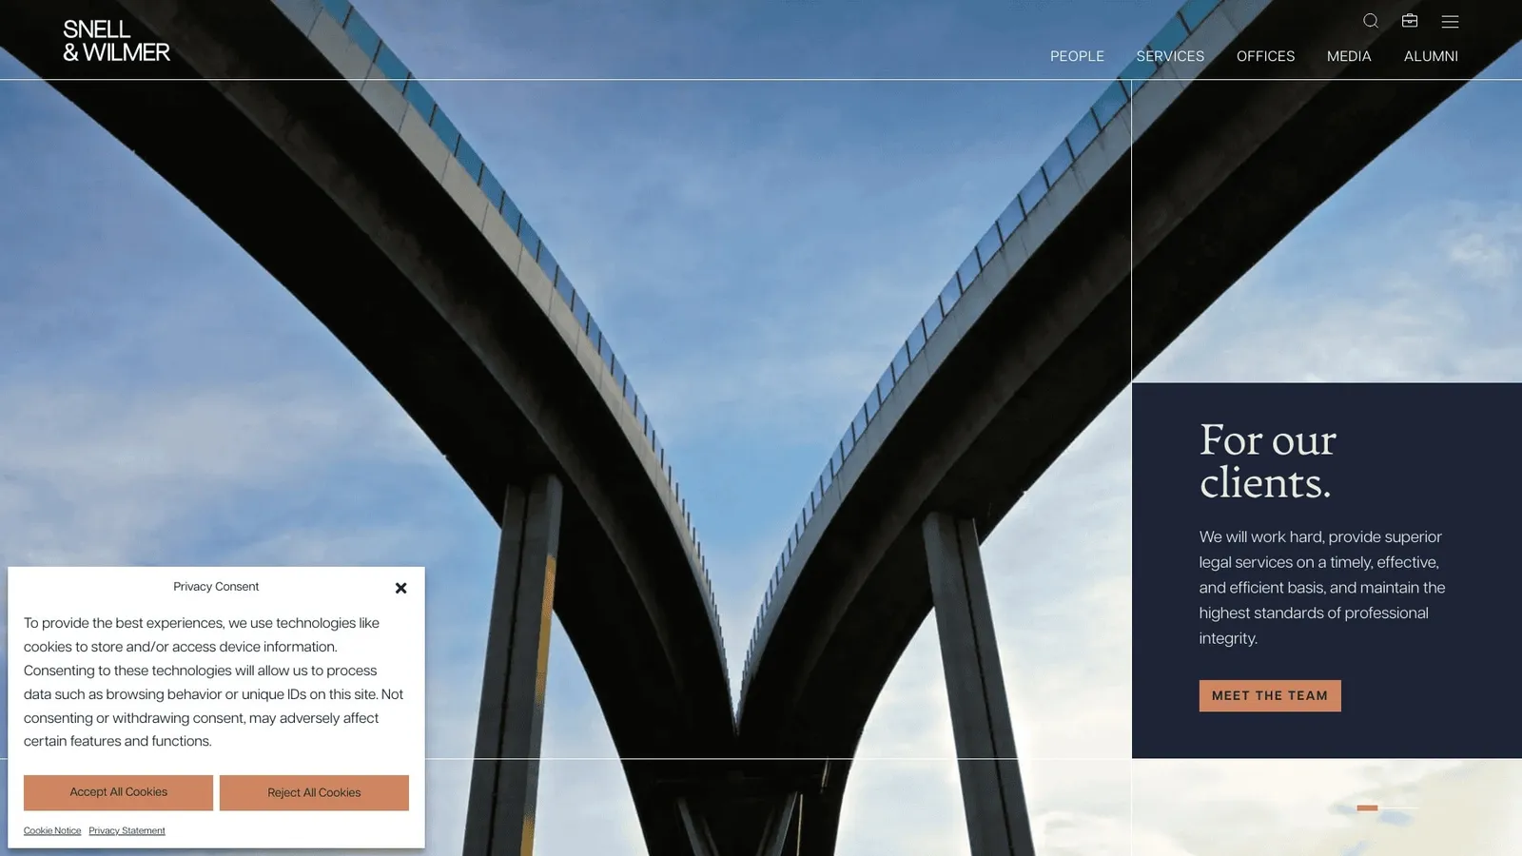Open the Cookie Notice link
Image resolution: width=1522 pixels, height=856 pixels.
pyautogui.click(x=52, y=830)
